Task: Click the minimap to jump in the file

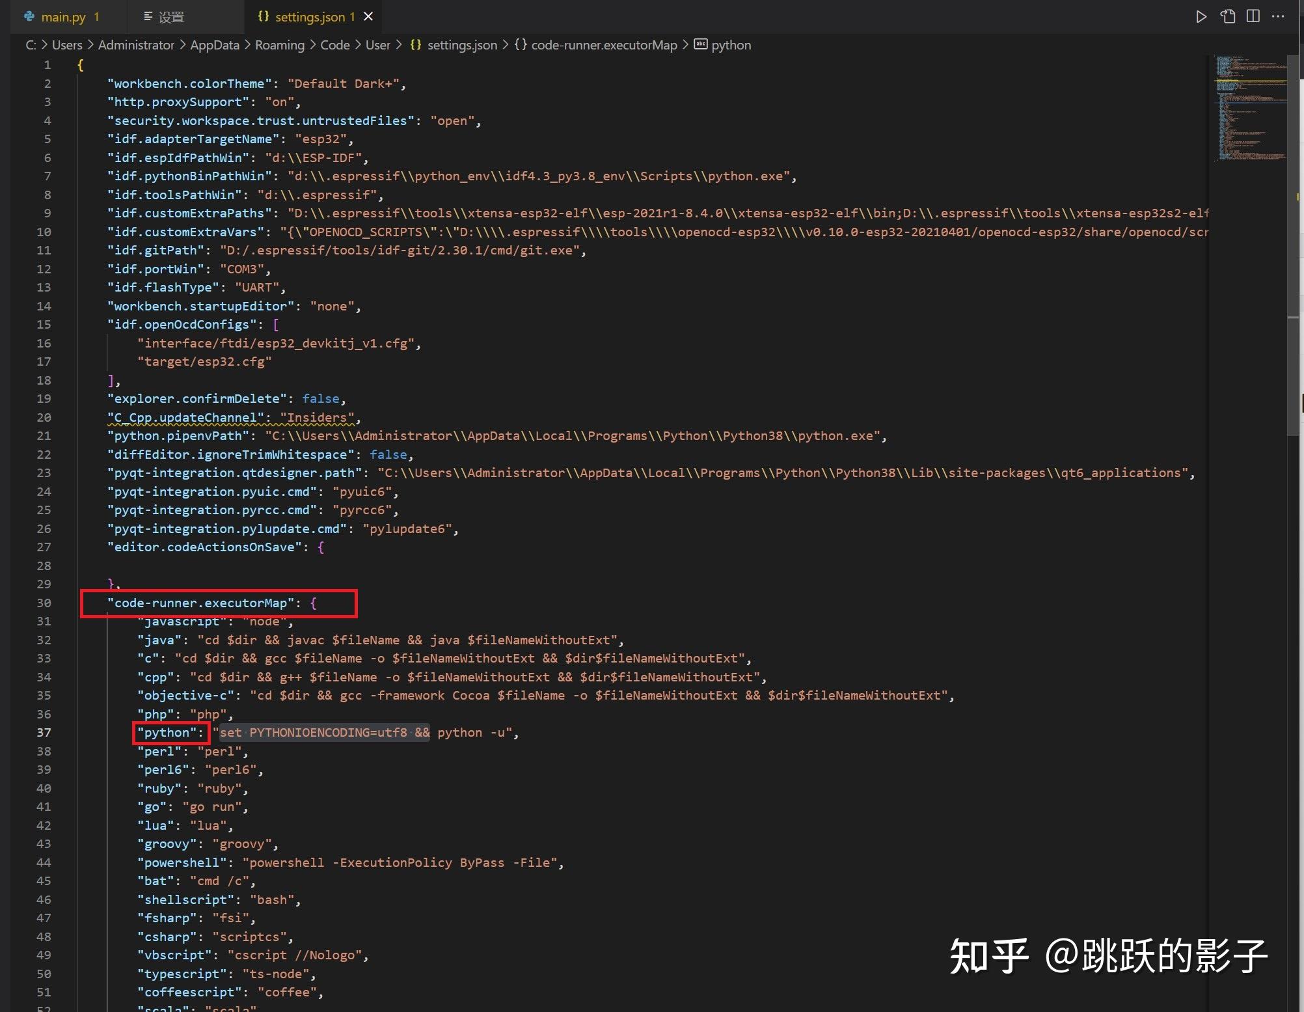Action: click(1249, 111)
